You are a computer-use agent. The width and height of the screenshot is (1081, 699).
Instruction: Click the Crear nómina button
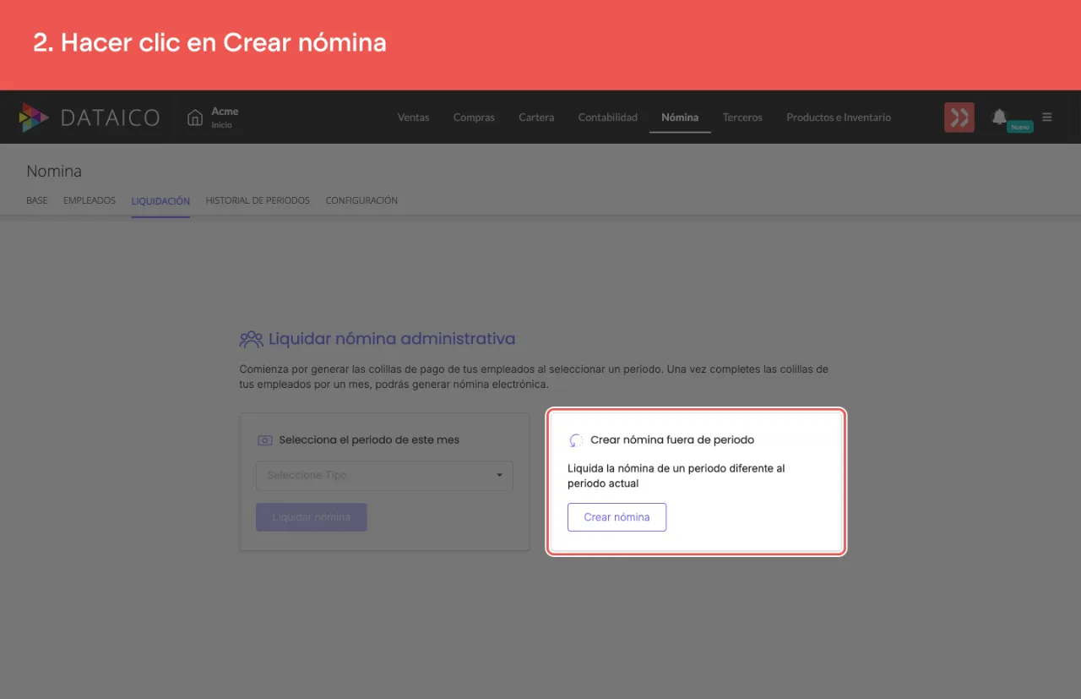point(617,517)
